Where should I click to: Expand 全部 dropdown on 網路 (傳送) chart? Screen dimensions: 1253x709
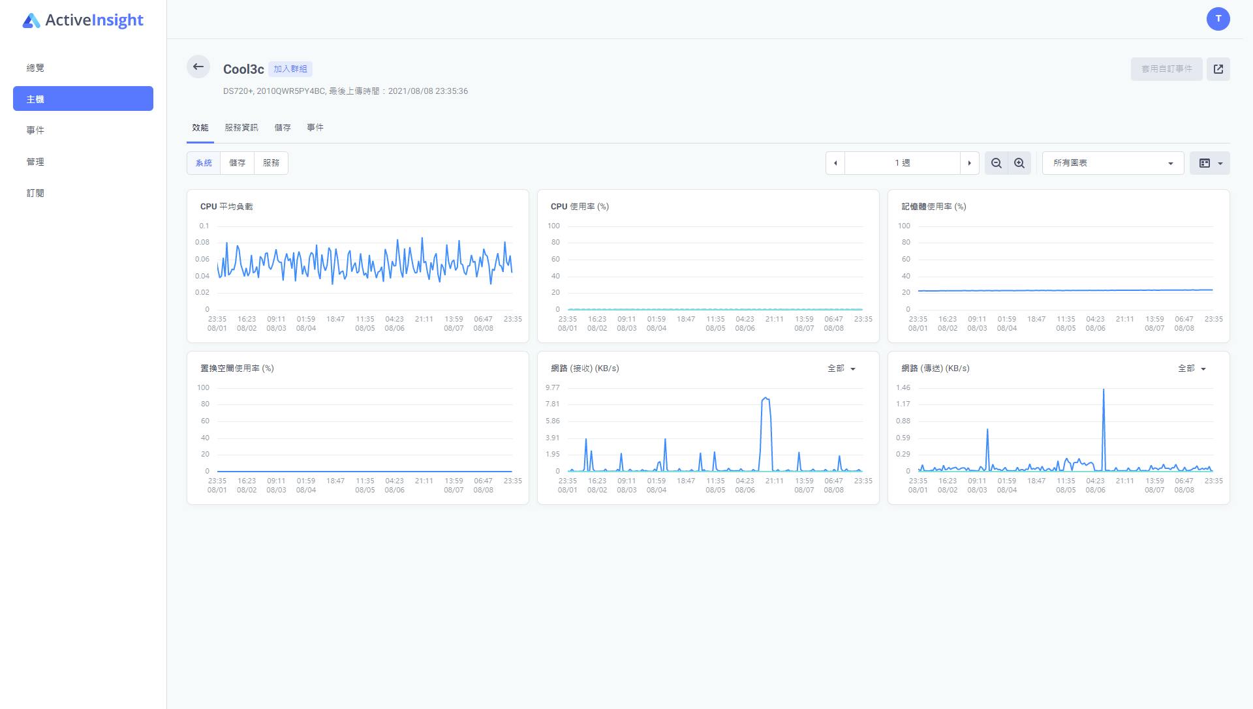1192,369
